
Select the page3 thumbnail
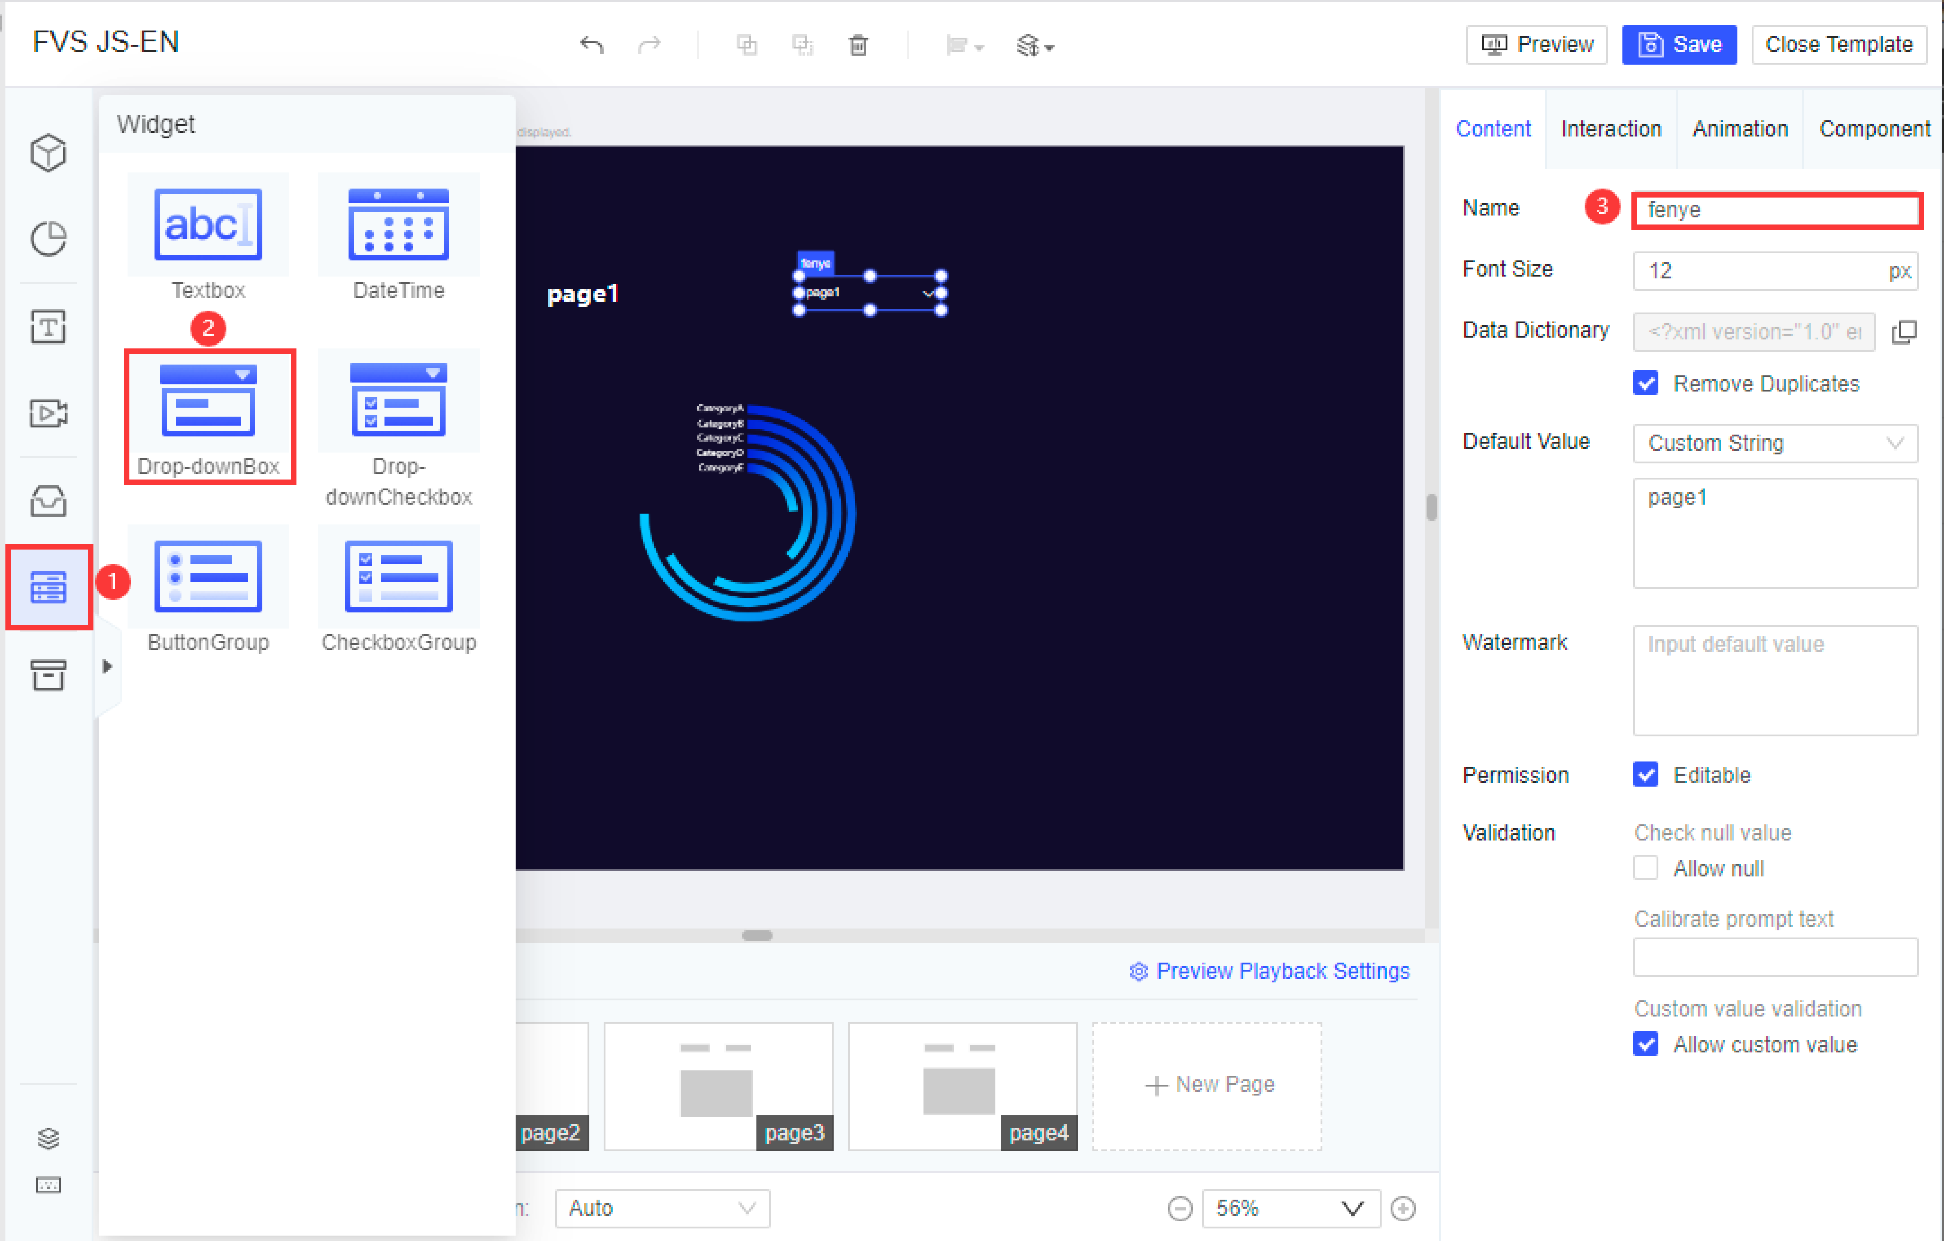click(718, 1086)
